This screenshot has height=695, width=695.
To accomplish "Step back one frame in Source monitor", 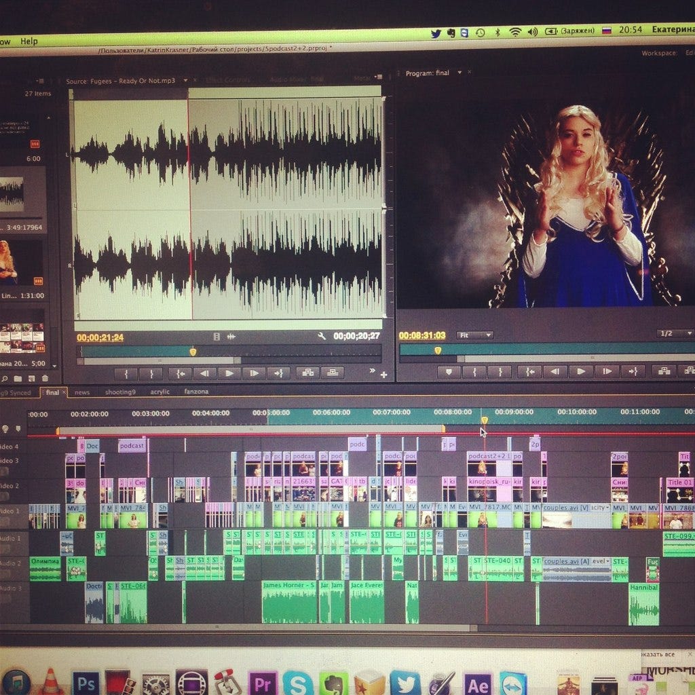I will 204,374.
